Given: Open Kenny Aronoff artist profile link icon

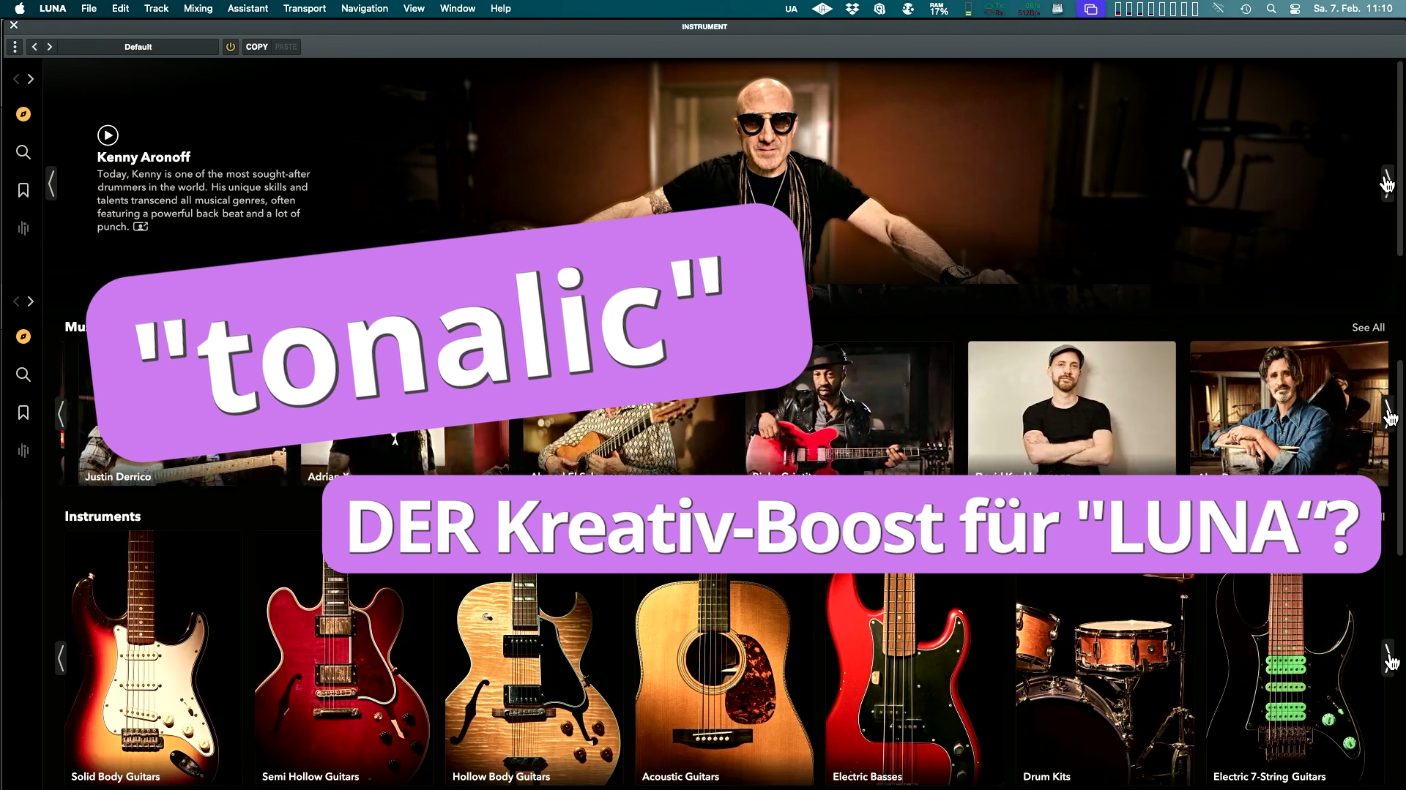Looking at the screenshot, I should tap(141, 227).
